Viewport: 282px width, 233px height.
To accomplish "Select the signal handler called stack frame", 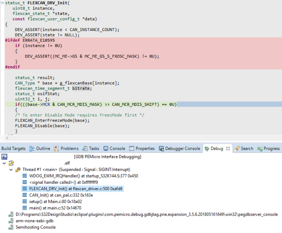I will coord(64,182).
